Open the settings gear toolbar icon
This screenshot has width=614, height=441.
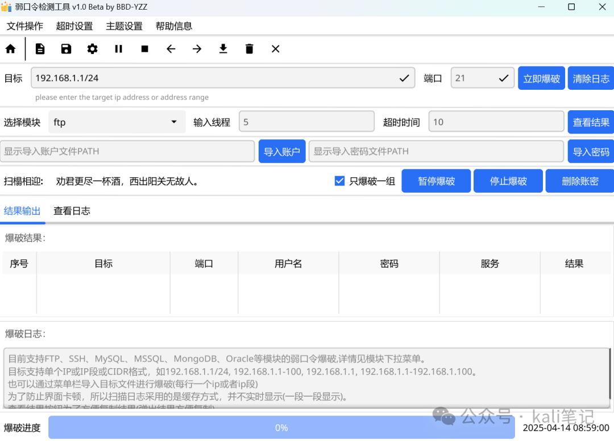pos(92,49)
